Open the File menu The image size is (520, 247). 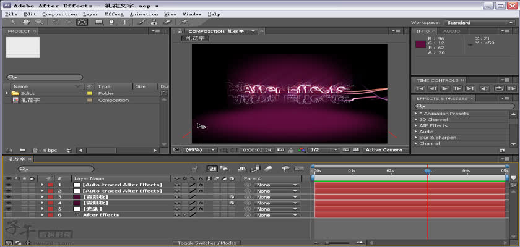click(11, 14)
